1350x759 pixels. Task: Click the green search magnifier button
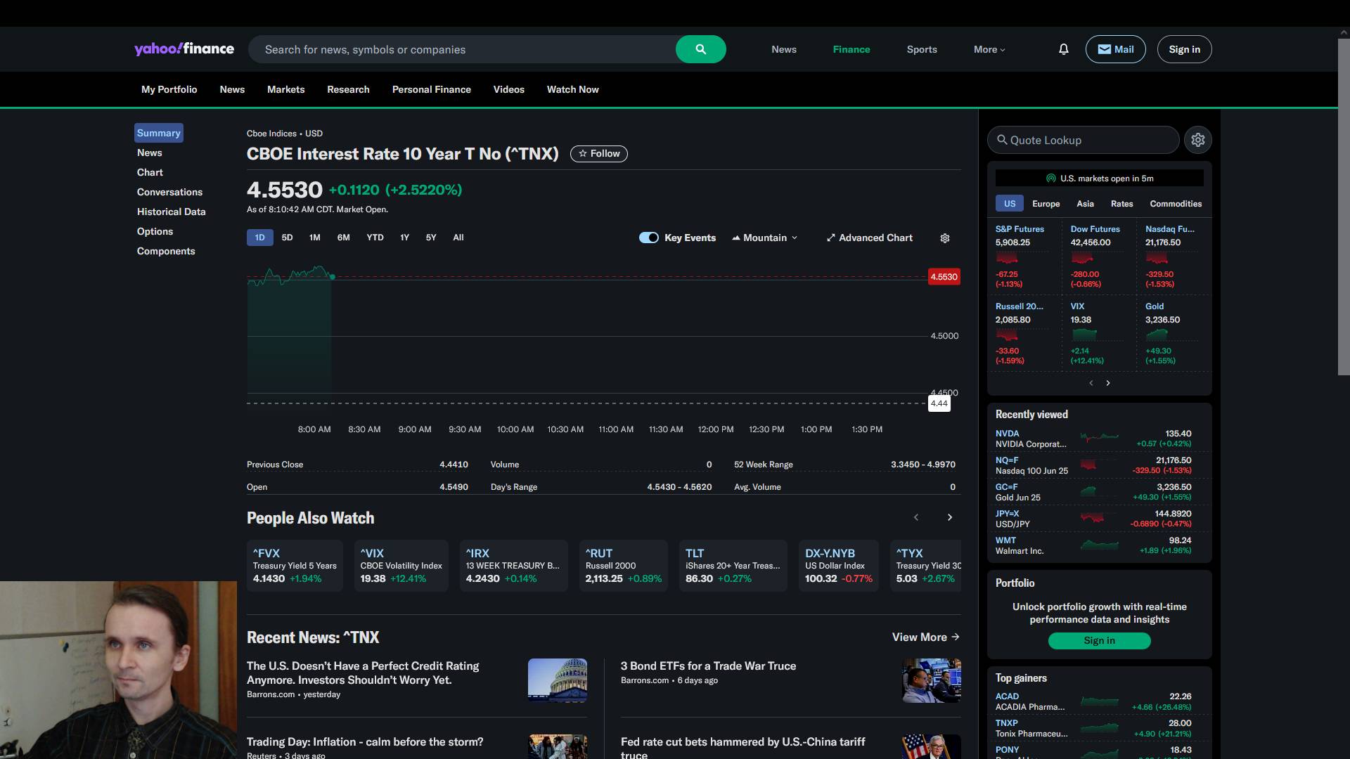coord(700,49)
